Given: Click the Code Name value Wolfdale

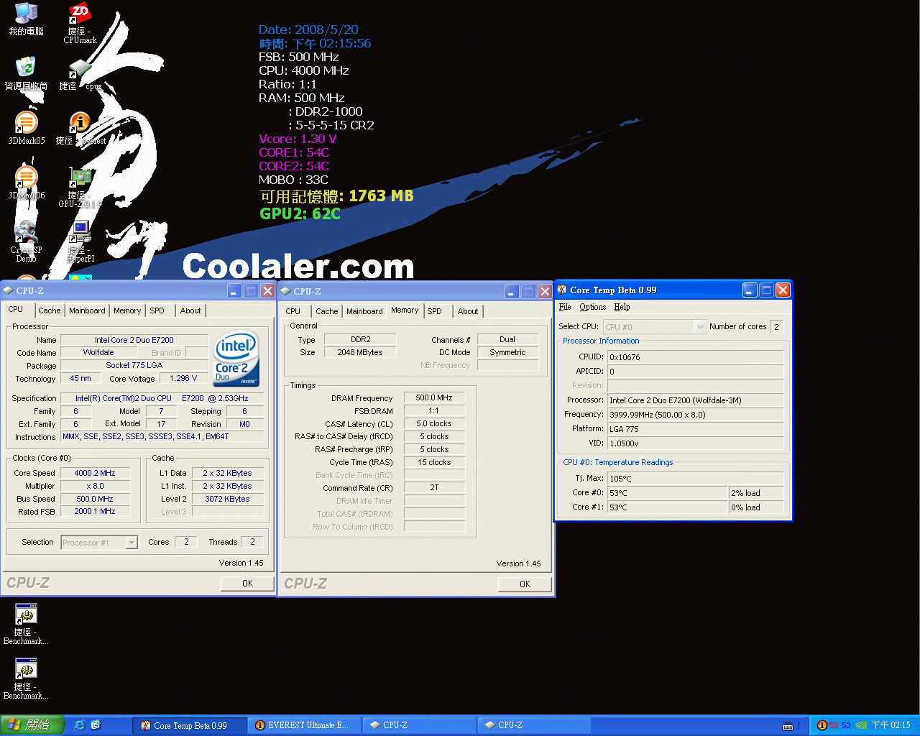Looking at the screenshot, I should [x=98, y=352].
